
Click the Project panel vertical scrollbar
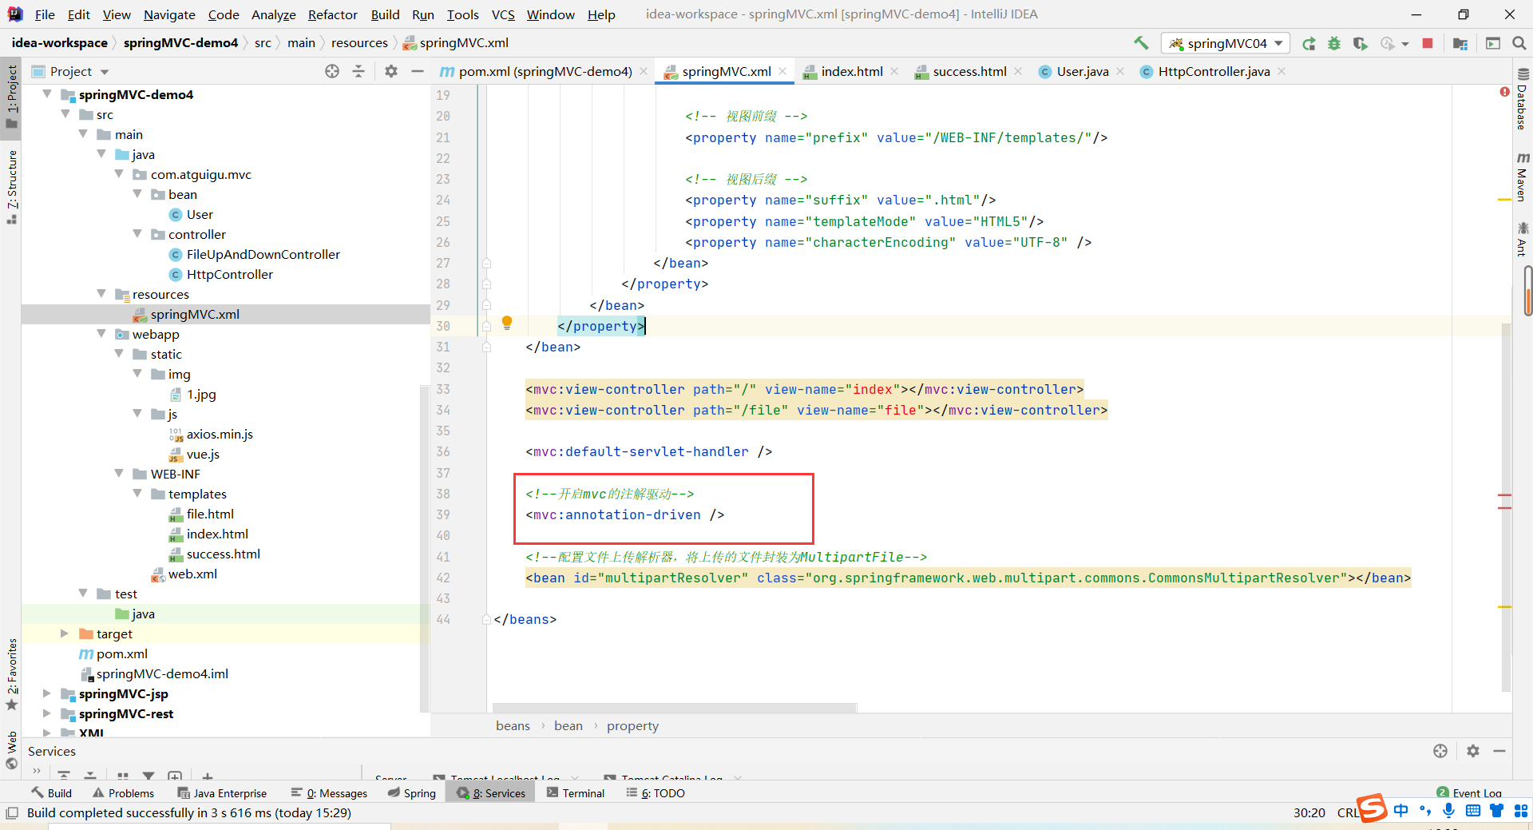(x=424, y=547)
